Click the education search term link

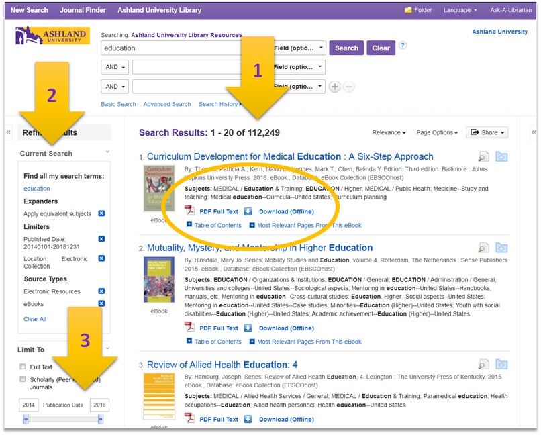click(x=36, y=189)
